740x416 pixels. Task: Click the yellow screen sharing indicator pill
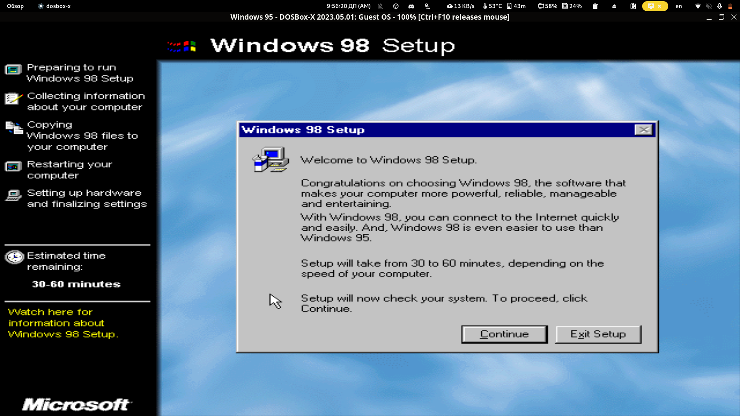(655, 6)
